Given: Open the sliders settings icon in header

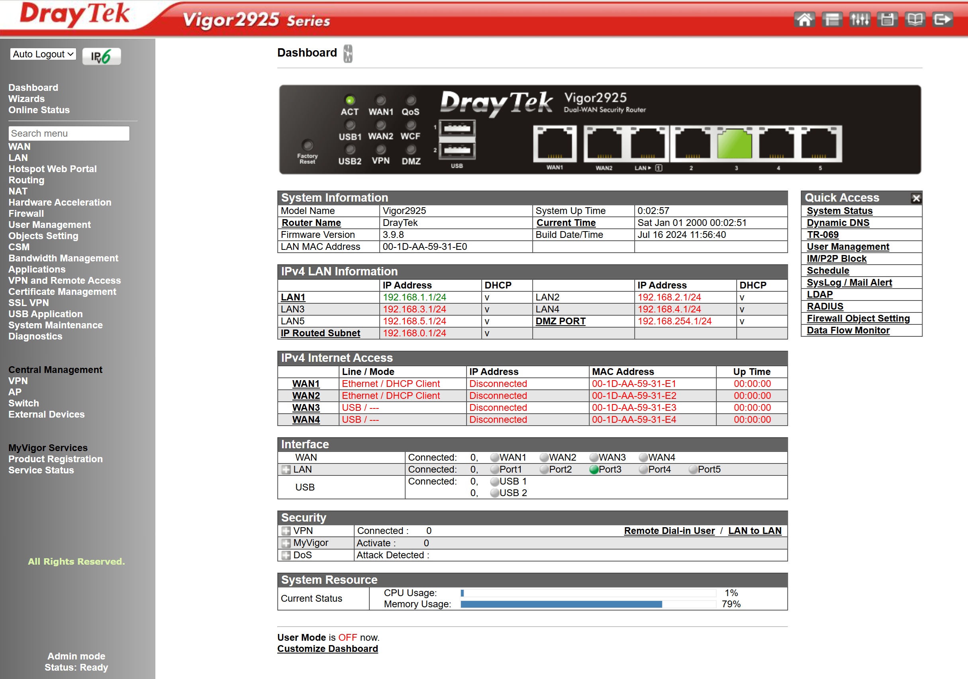Looking at the screenshot, I should [859, 20].
